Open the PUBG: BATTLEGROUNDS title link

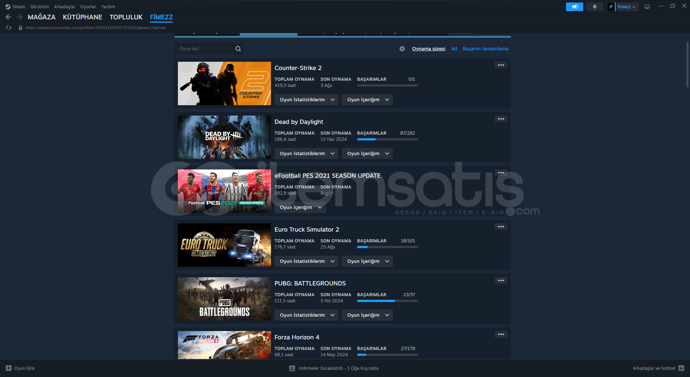(310, 283)
